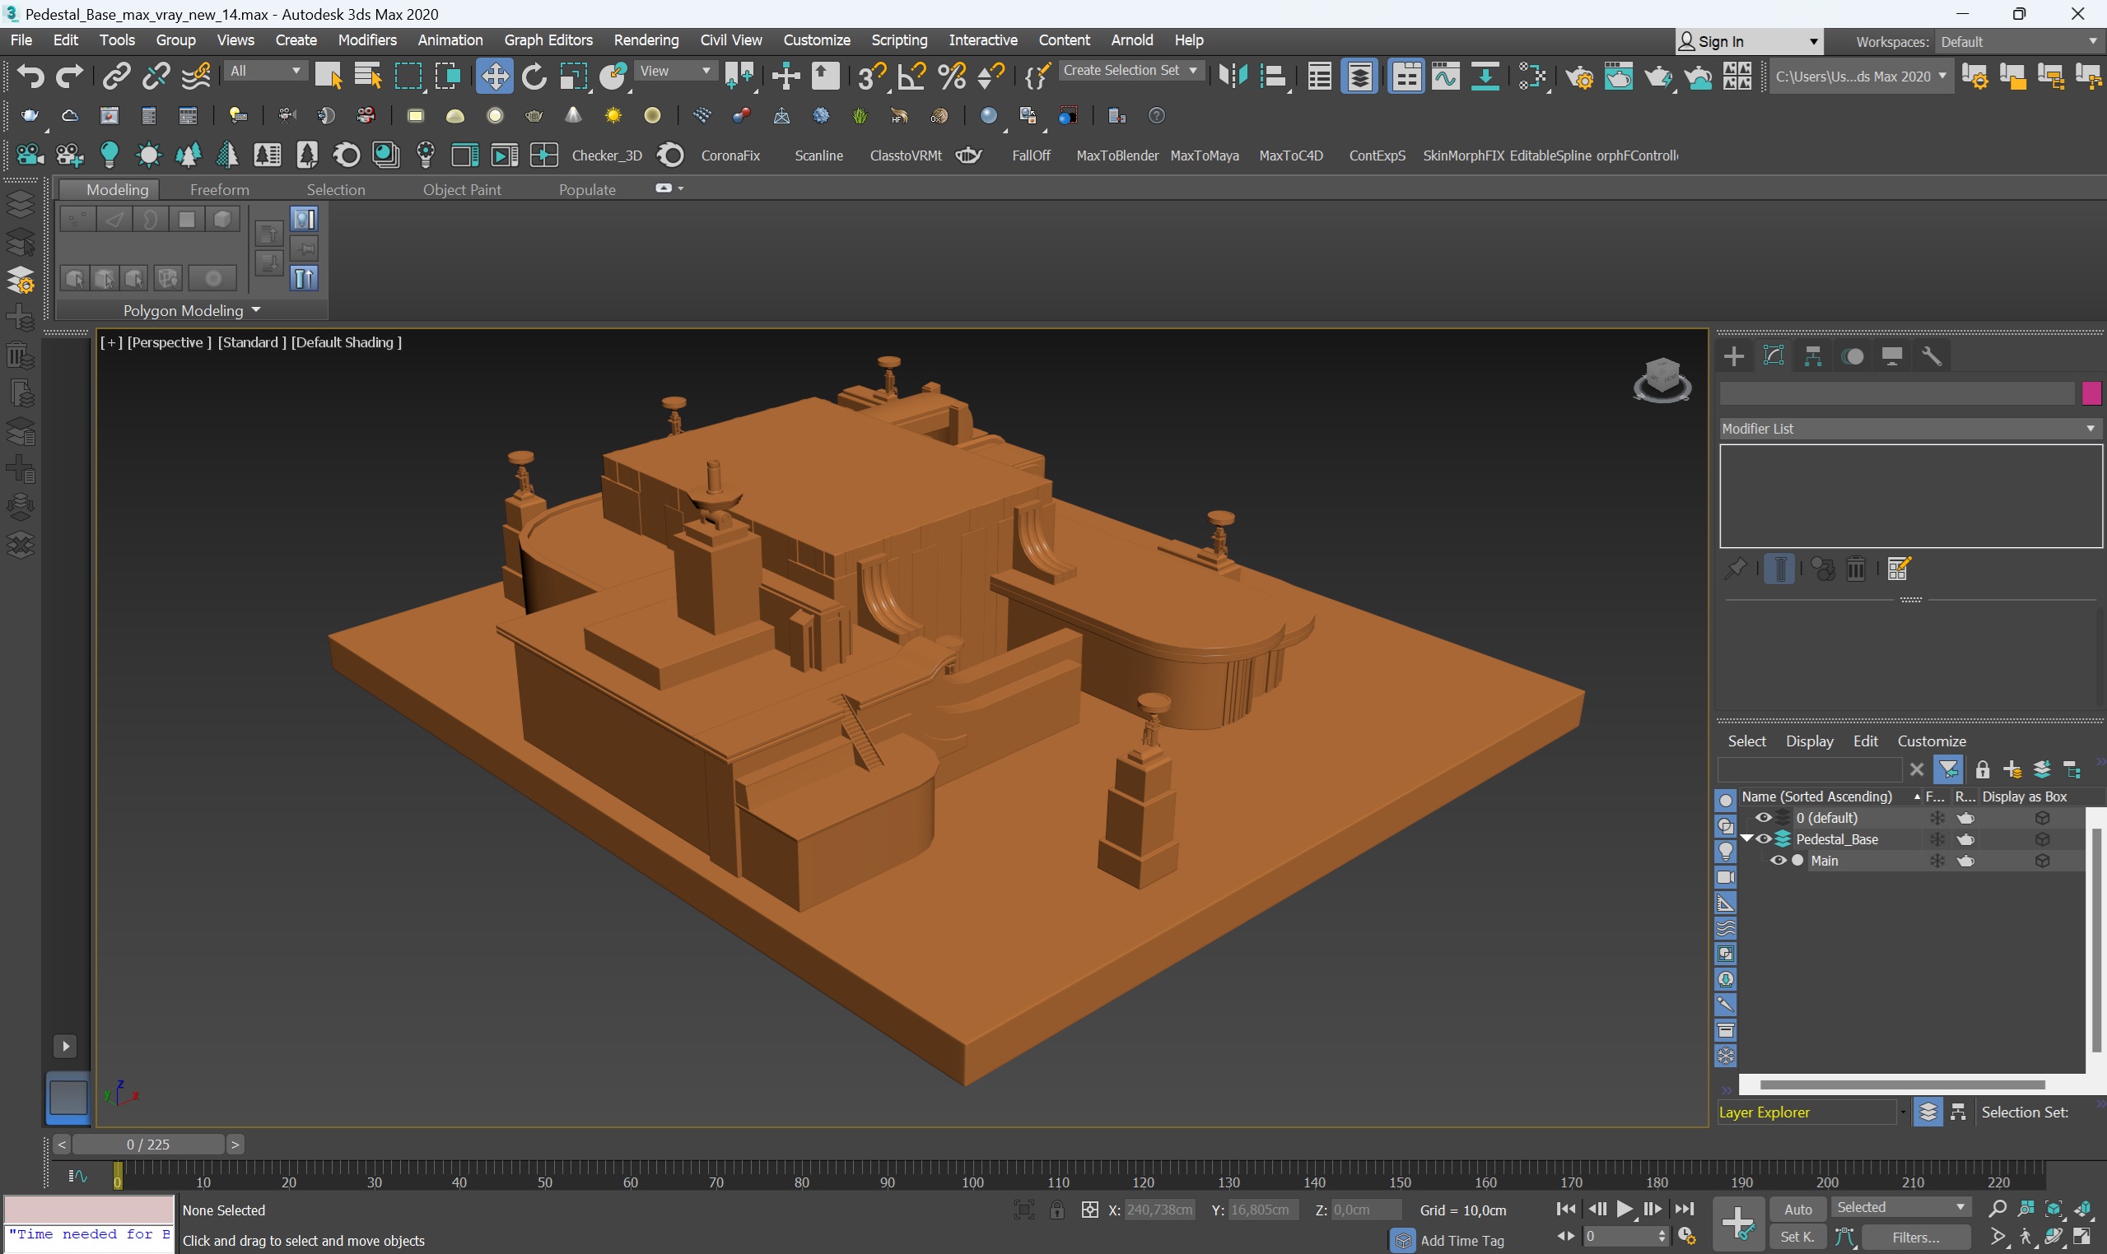Open the Scripting menu
This screenshot has width=2107, height=1254.
[x=899, y=39]
